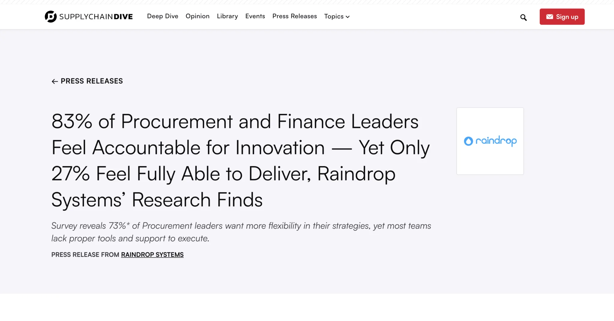Navigate to Events page
The image size is (614, 321).
click(255, 16)
